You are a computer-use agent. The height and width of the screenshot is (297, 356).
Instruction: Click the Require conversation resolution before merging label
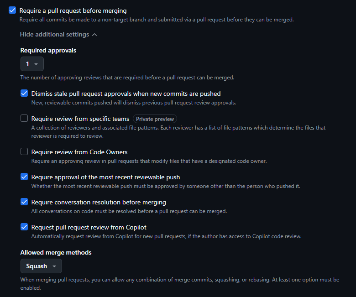99,202
